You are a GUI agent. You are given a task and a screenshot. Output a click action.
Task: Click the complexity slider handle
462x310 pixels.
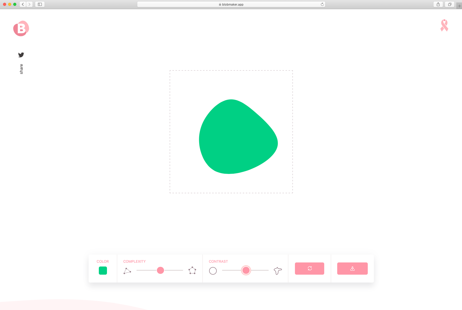click(x=160, y=270)
